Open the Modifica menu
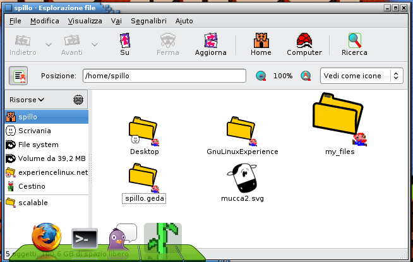 pos(44,21)
